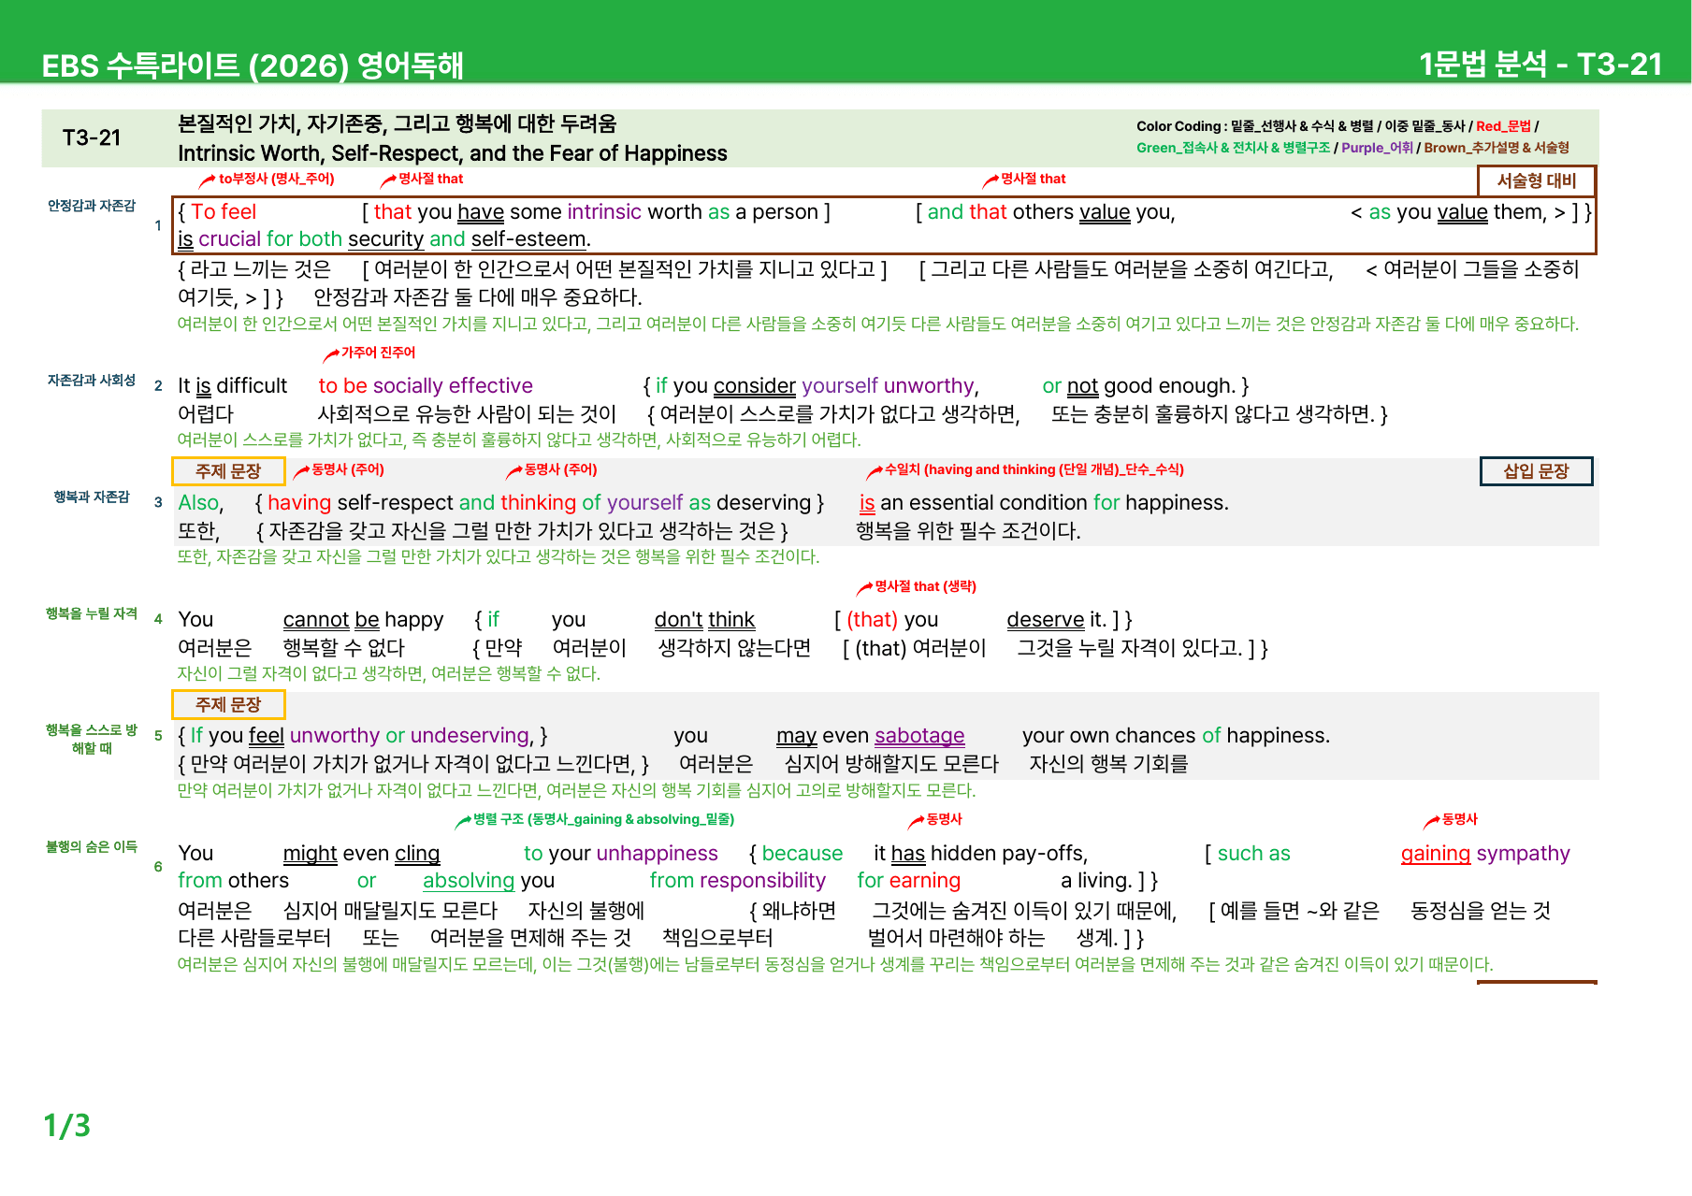
Task: Click the phrase 'It is difficult'
Action: [232, 386]
